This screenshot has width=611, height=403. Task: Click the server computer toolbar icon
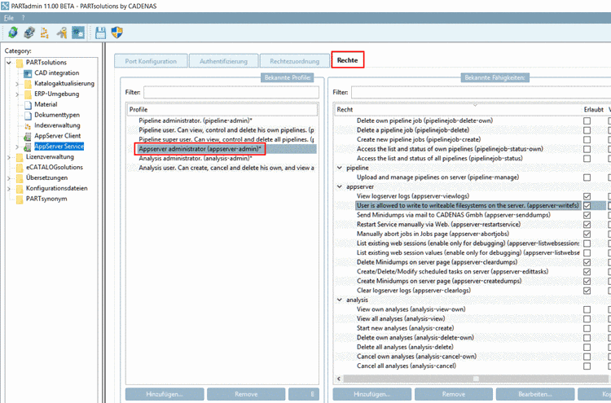coord(29,33)
